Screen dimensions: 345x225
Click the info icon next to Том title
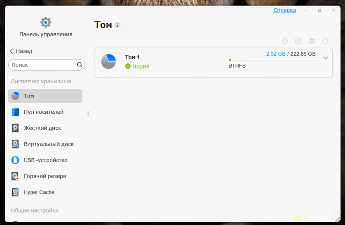117,25
